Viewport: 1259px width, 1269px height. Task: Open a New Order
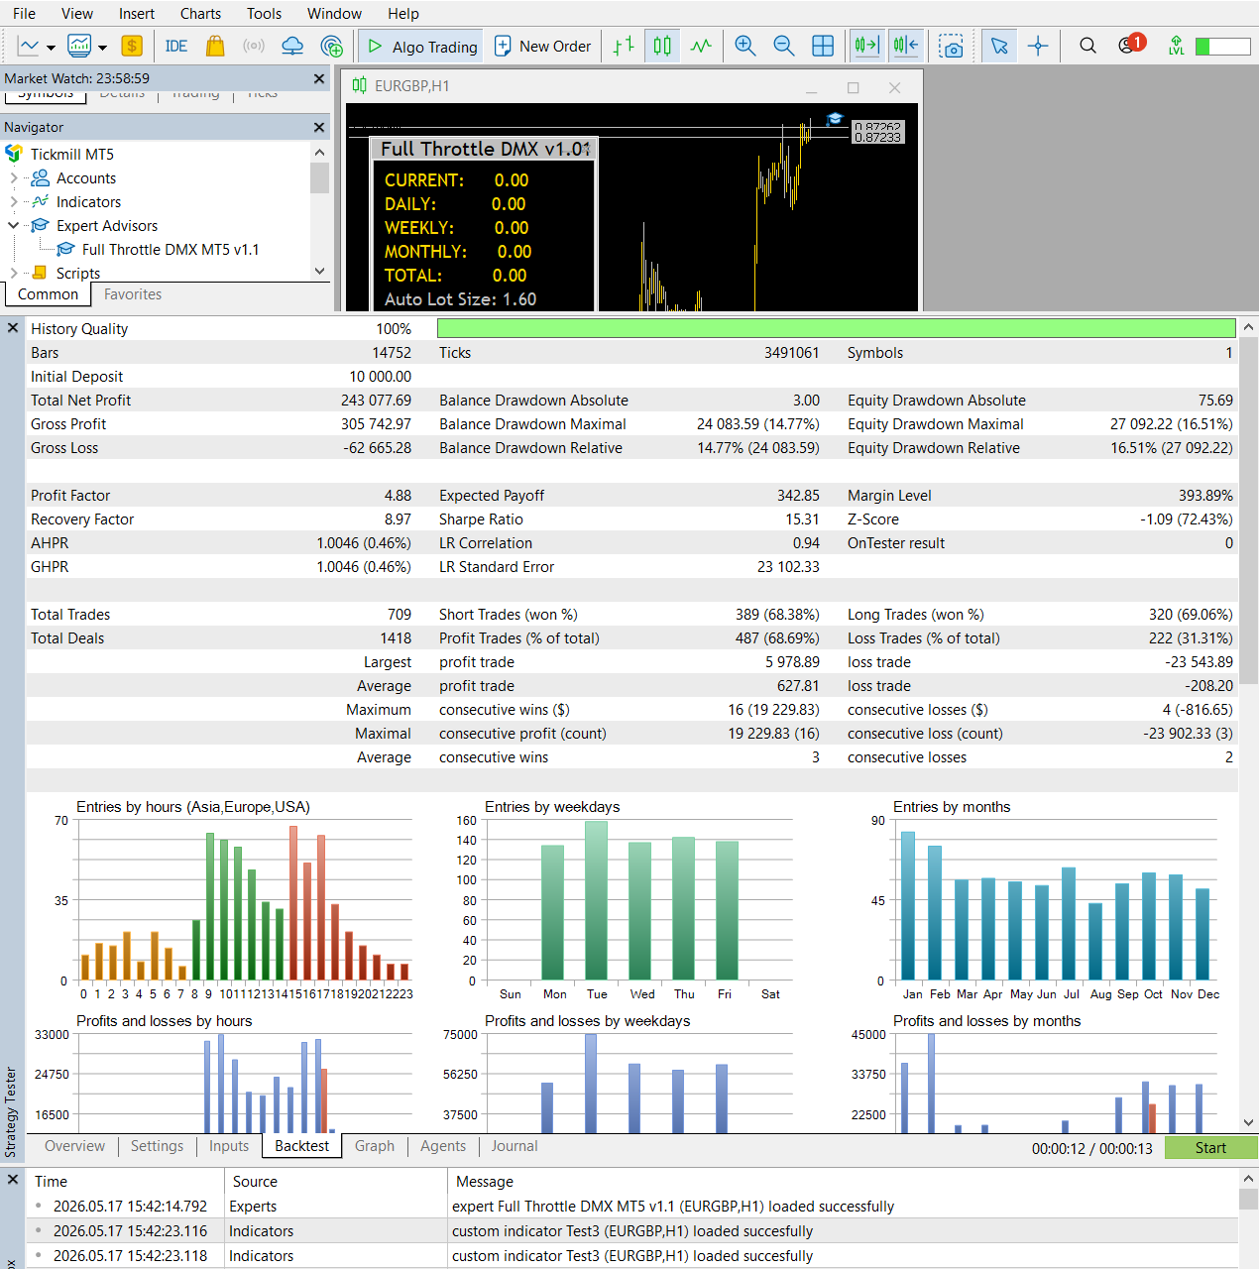pyautogui.click(x=542, y=46)
